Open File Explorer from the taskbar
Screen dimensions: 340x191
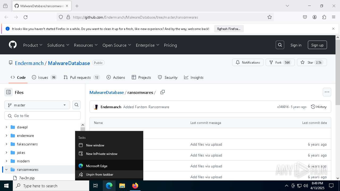click(x=122, y=186)
